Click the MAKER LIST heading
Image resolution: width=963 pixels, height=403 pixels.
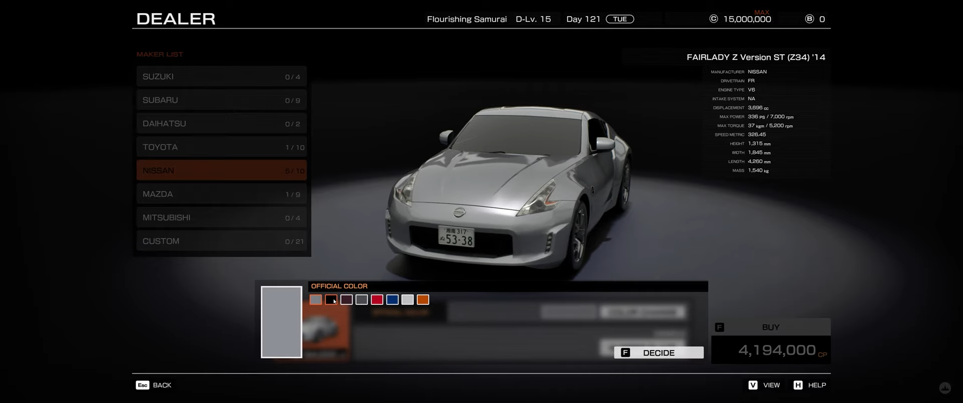tap(159, 54)
